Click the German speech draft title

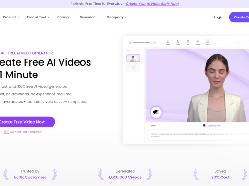click(x=142, y=42)
